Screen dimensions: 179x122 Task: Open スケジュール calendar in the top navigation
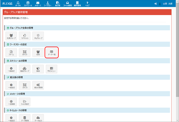pyautogui.click(x=28, y=4)
